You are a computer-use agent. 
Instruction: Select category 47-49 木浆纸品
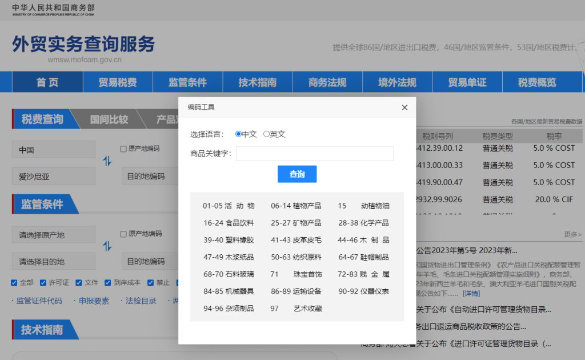[229, 257]
